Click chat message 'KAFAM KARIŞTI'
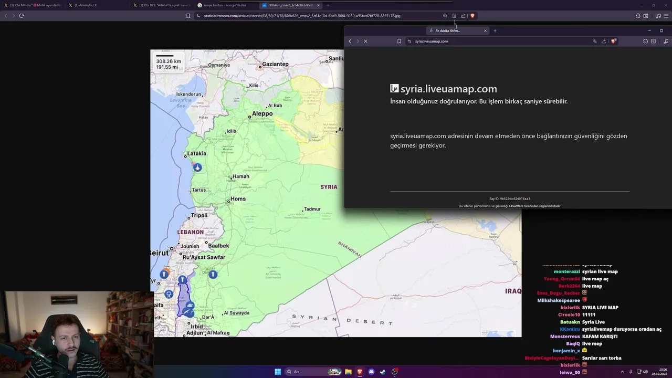This screenshot has width=672, height=378. [x=600, y=337]
